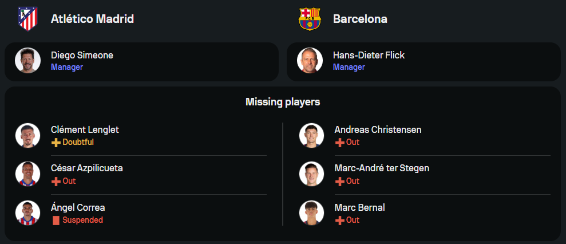
Task: Click Marc Bernal's red Out injury icon
Action: tap(339, 220)
